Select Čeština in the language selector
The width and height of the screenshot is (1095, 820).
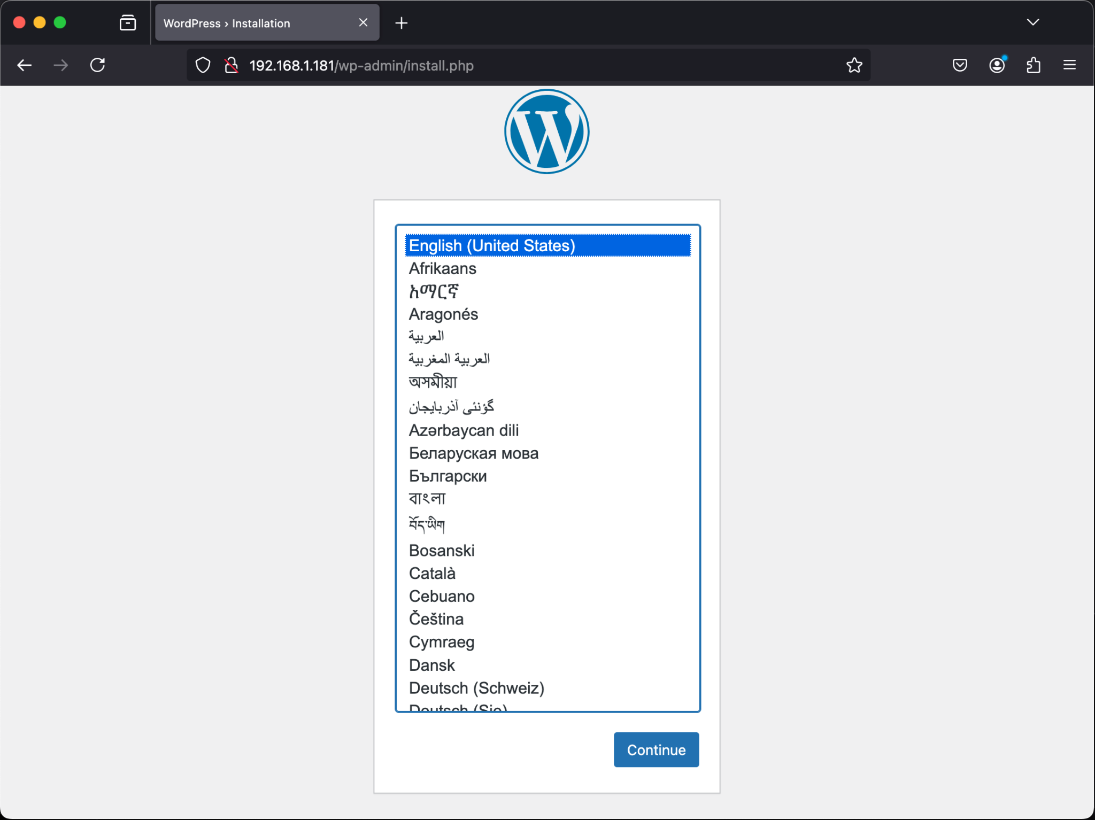click(x=436, y=619)
